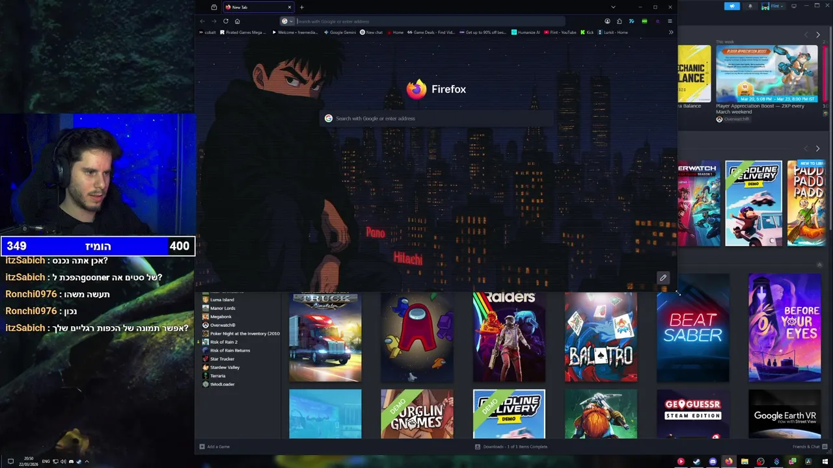The height and width of the screenshot is (468, 833).
Task: Select Luma Island in Steam library list
Action: click(219, 300)
